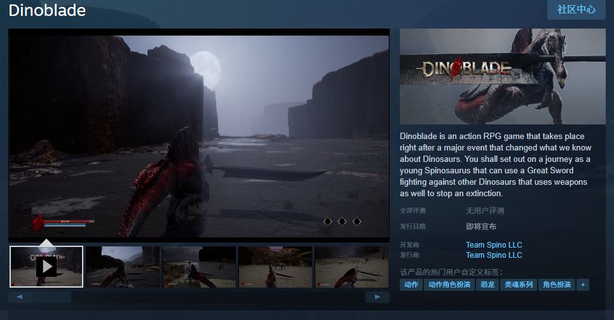Select the 动作角色扮演 tag
Viewport: 614px width, 320px height.
coord(449,284)
